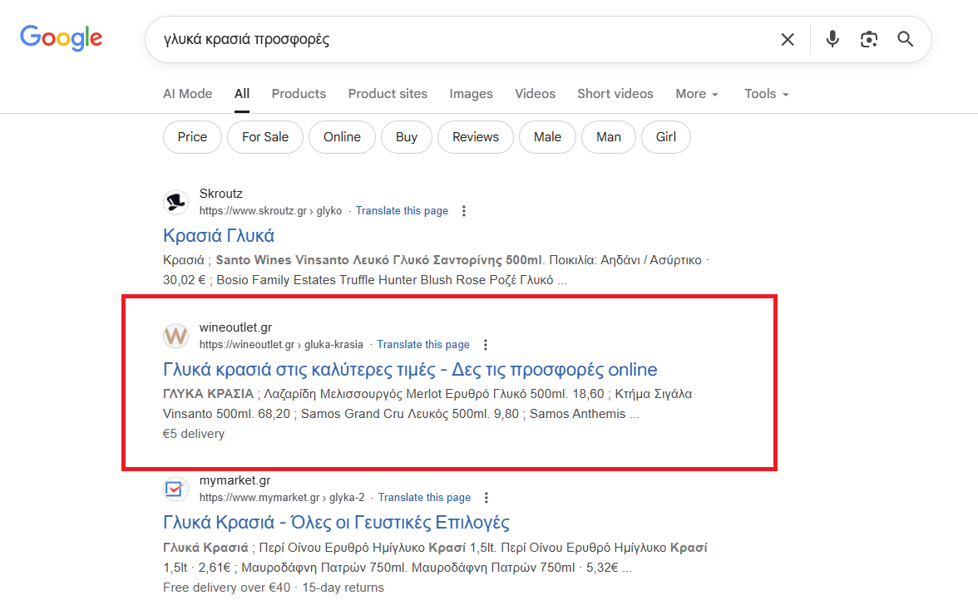The image size is (978, 605).
Task: Open the Tools dropdown
Action: [766, 94]
